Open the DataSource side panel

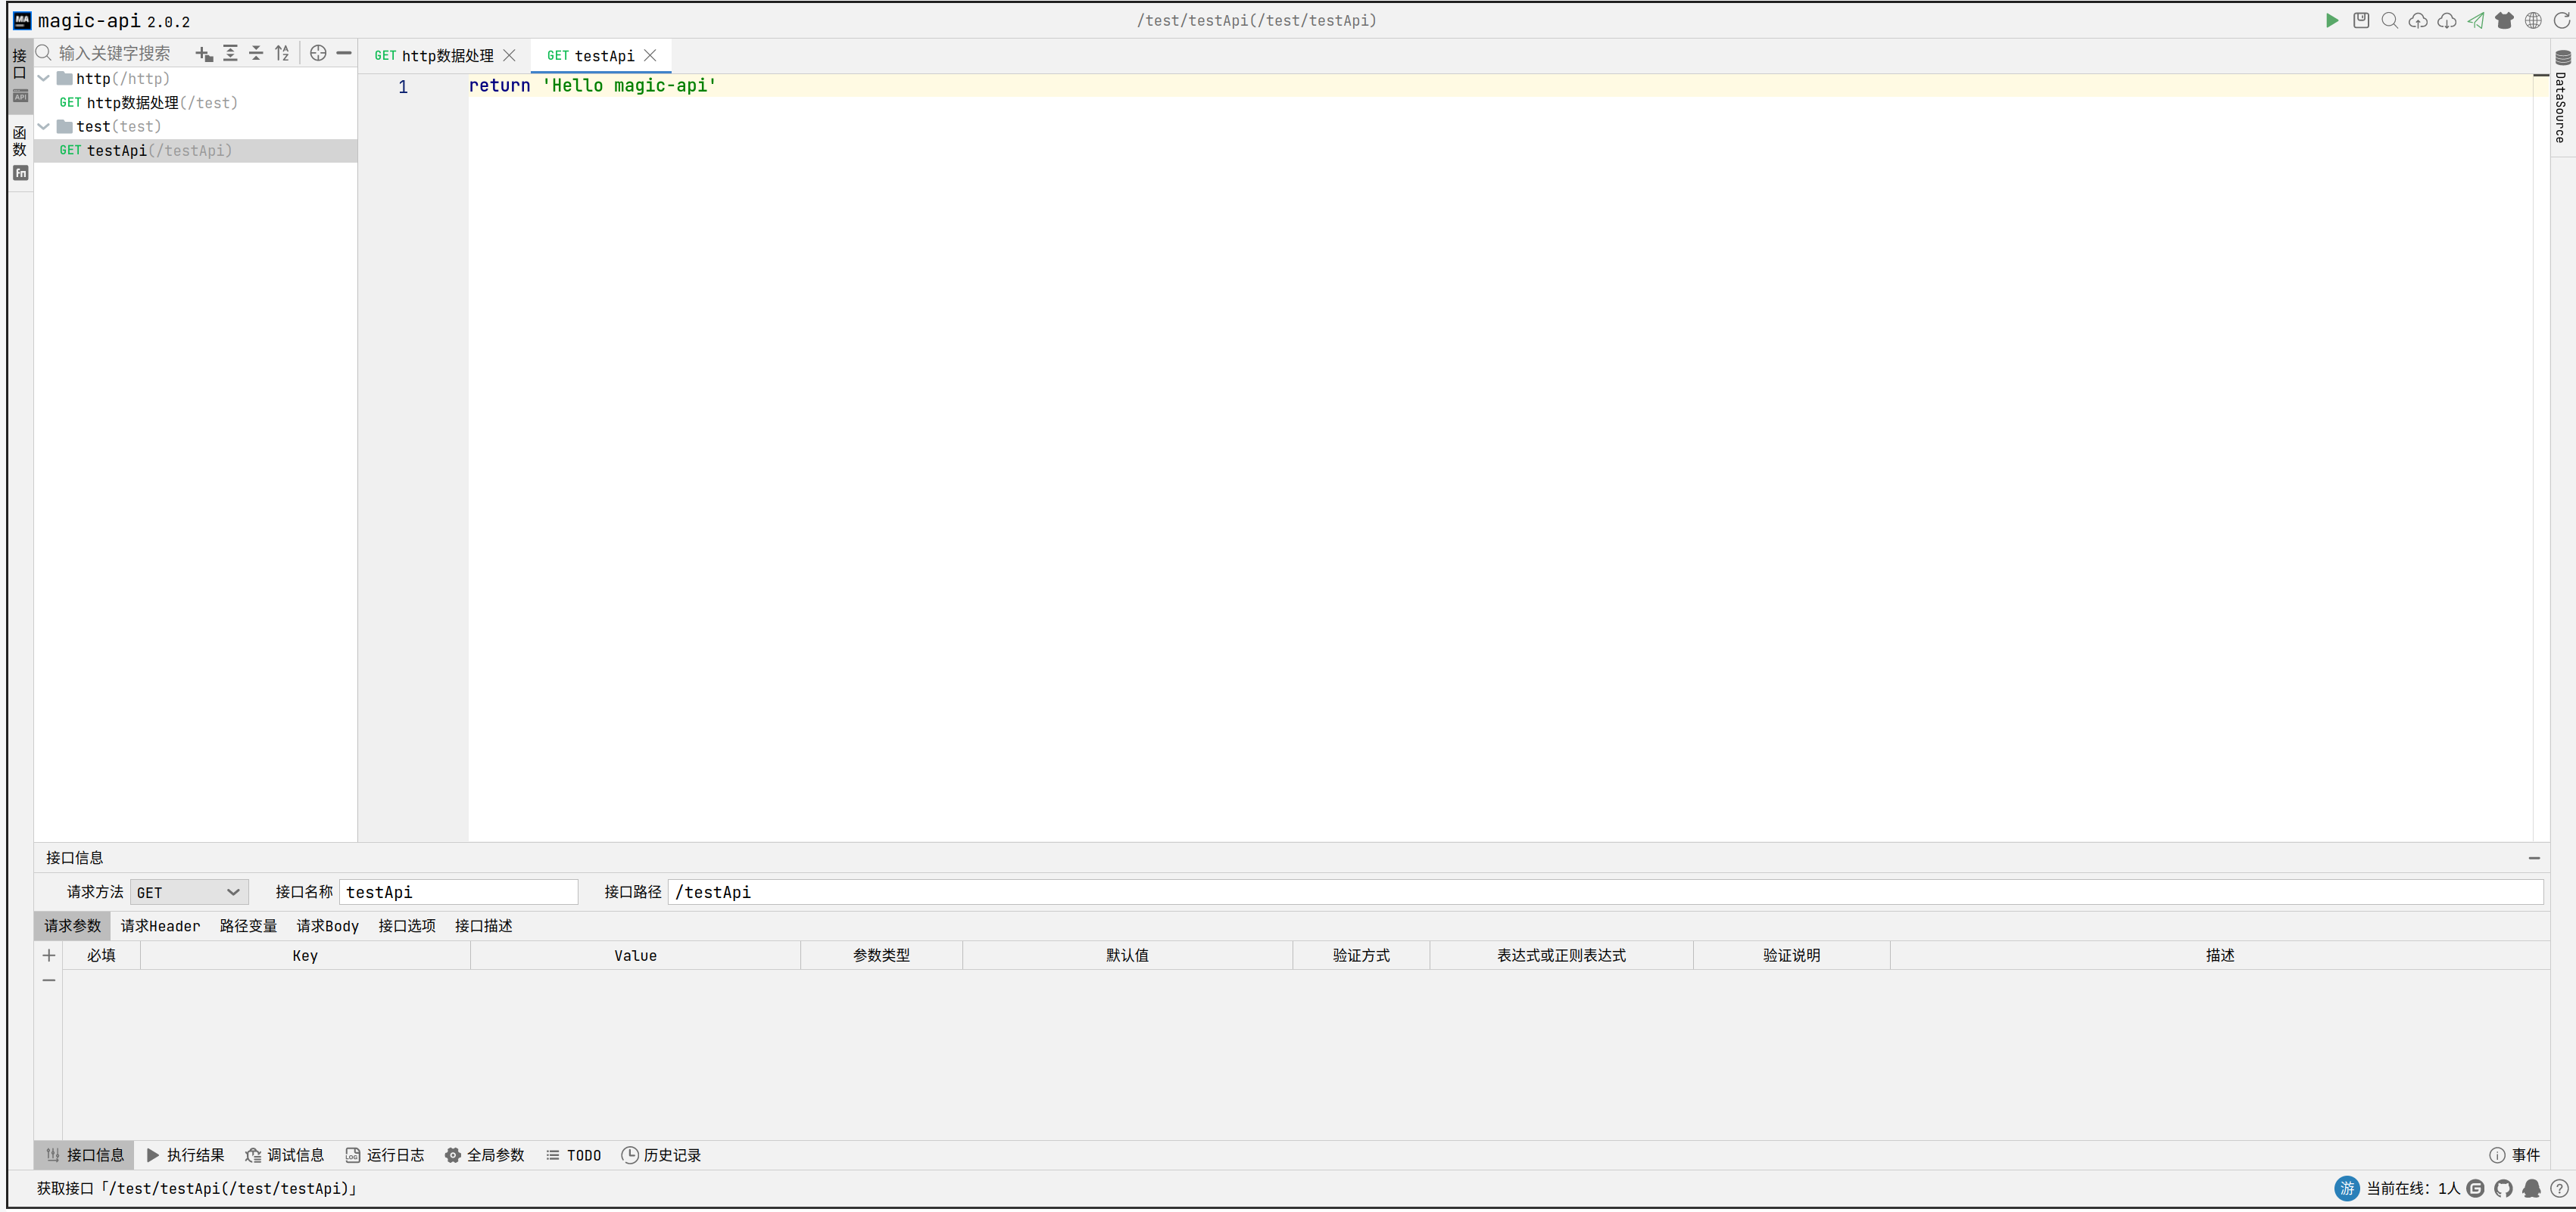[2562, 97]
